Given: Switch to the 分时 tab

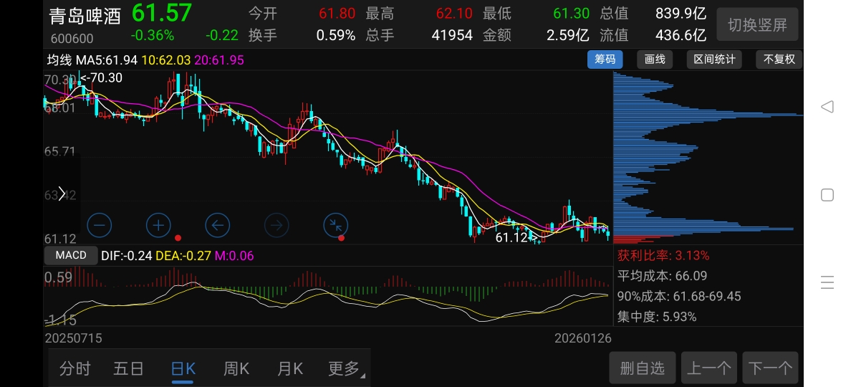Looking at the screenshot, I should pyautogui.click(x=75, y=368).
